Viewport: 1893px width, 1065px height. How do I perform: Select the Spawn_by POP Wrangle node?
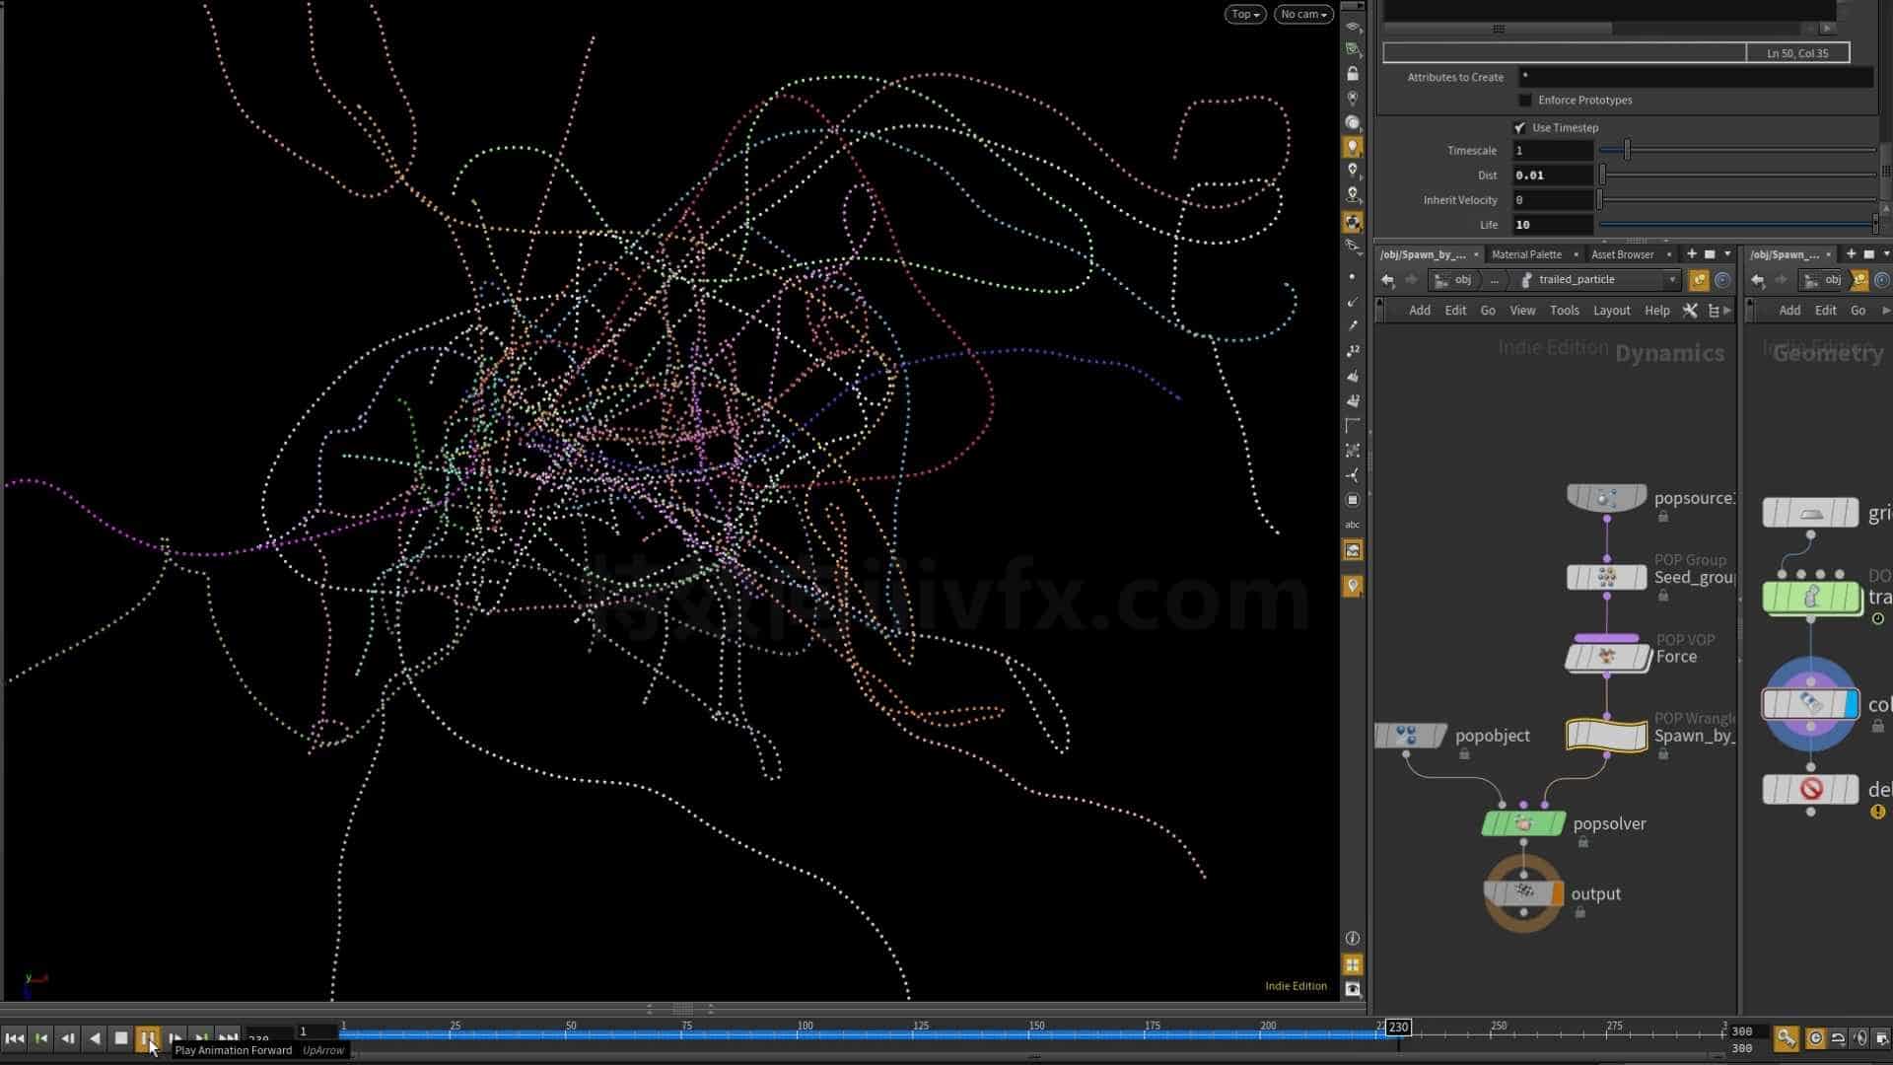tap(1606, 736)
